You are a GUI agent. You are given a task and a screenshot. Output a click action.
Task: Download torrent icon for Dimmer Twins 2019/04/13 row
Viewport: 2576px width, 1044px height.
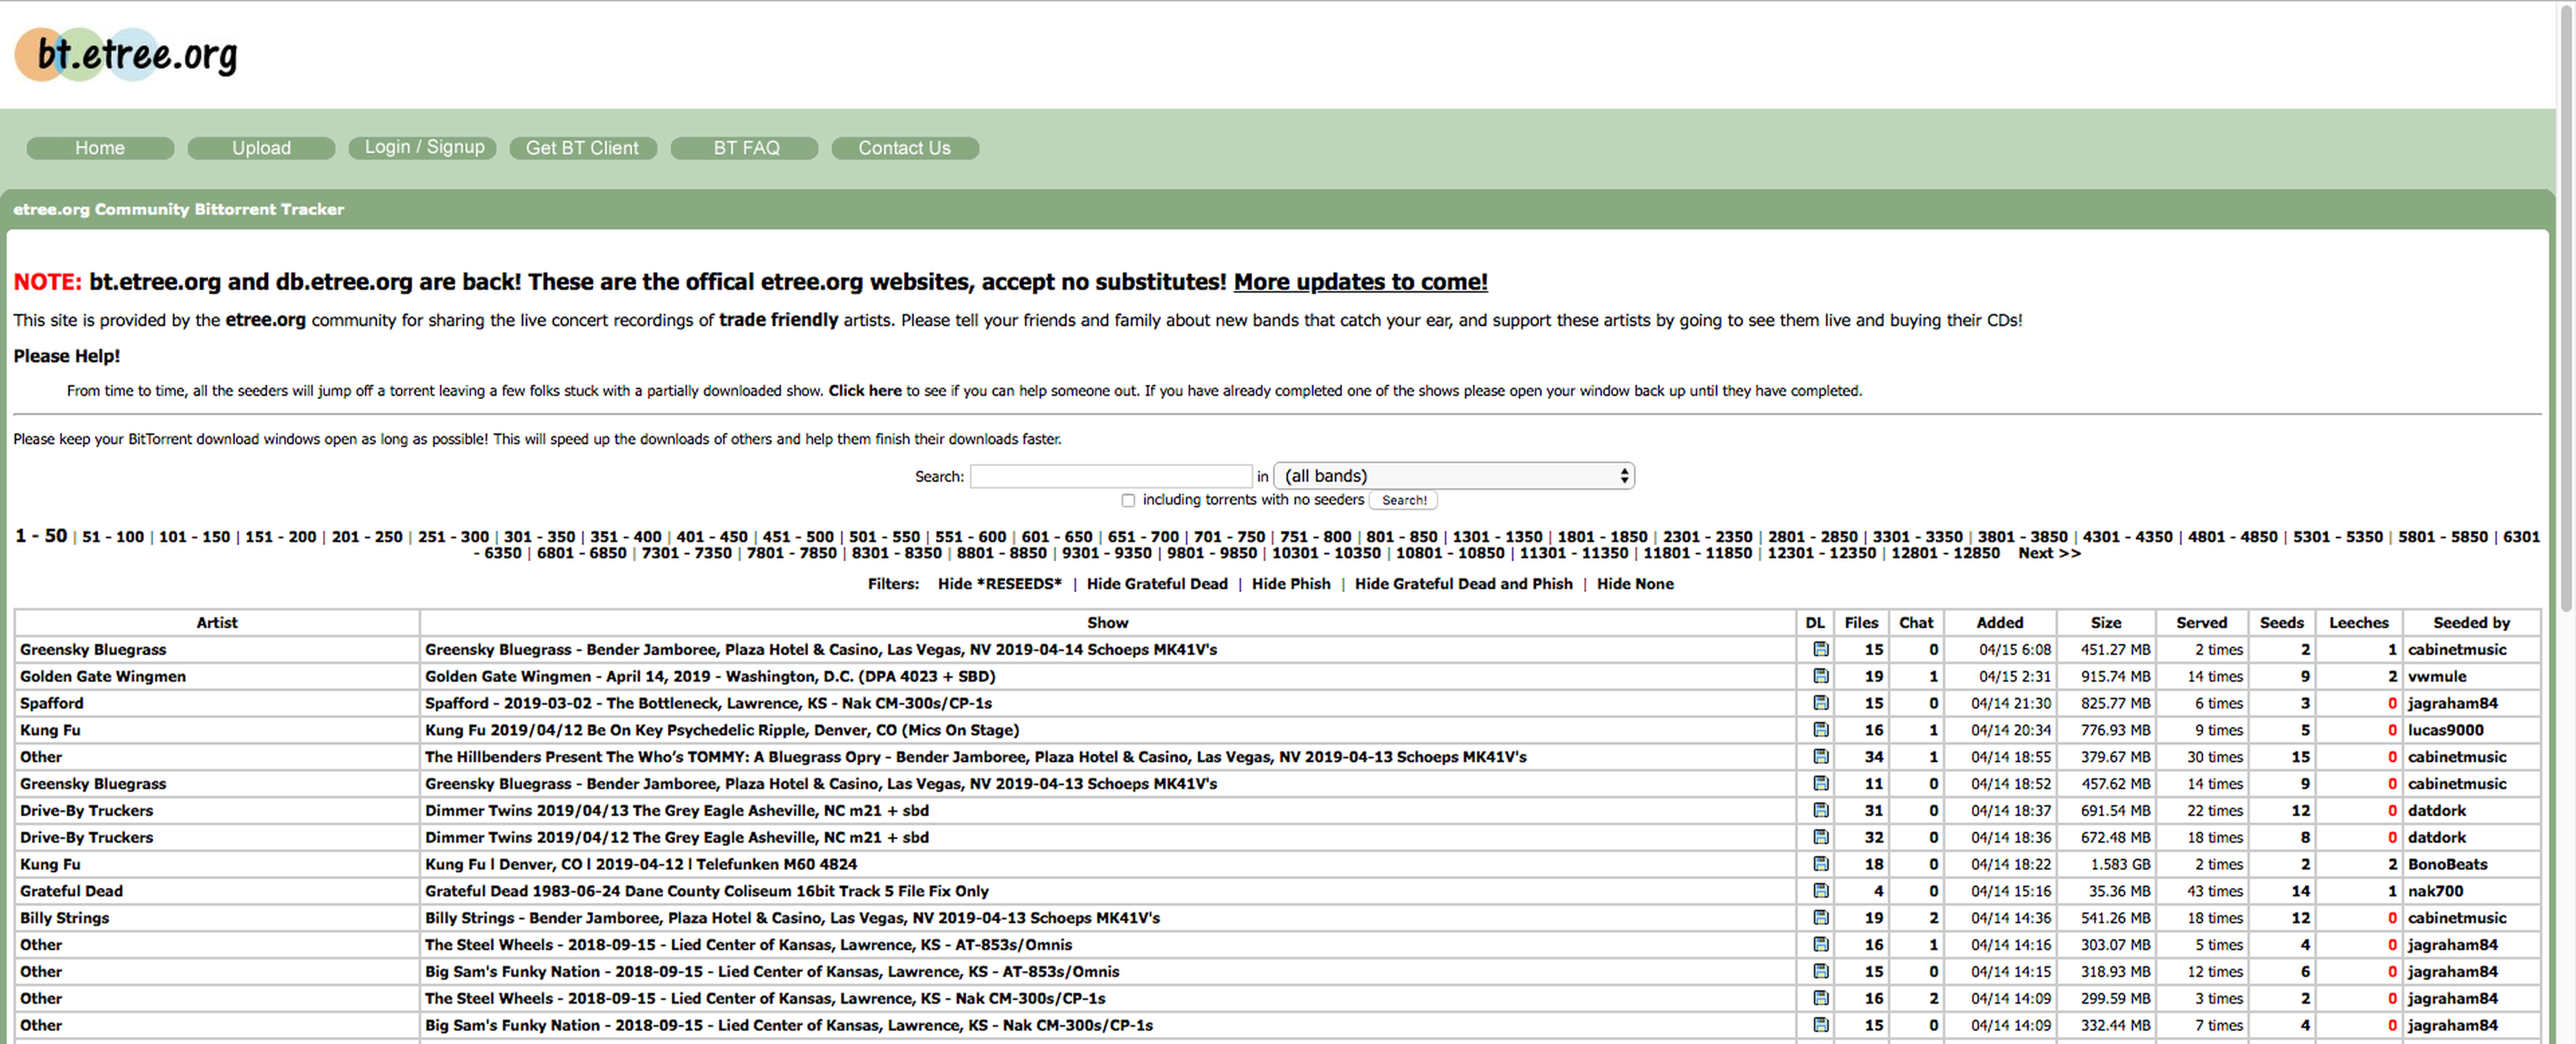1820,810
